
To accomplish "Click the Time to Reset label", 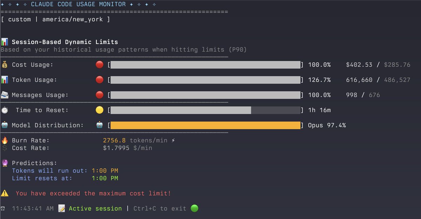I will tap(42, 110).
